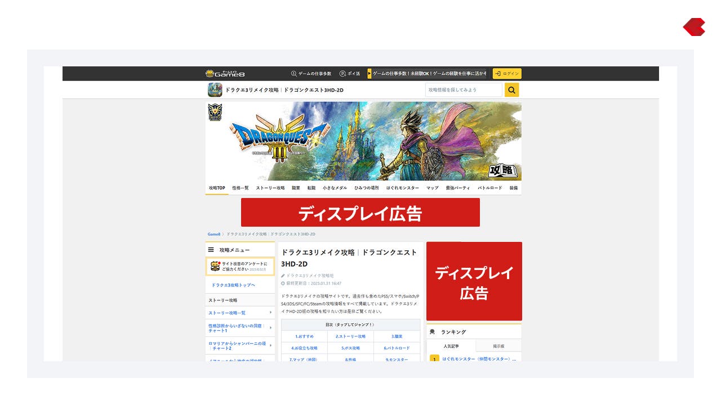
Task: Open the ドラクエ3リメイク攻略 site title link
Action: pyautogui.click(x=284, y=90)
